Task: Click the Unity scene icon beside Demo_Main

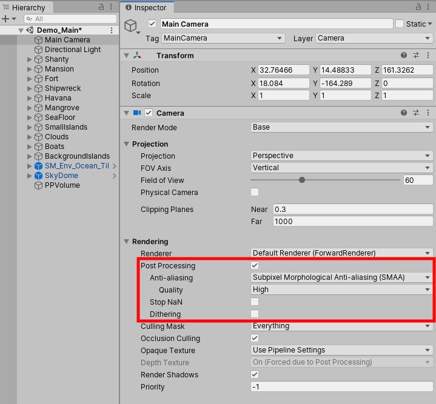Action: (x=30, y=30)
